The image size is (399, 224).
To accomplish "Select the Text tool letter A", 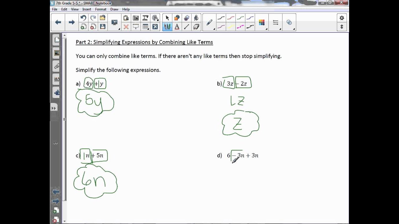I will [177, 27].
